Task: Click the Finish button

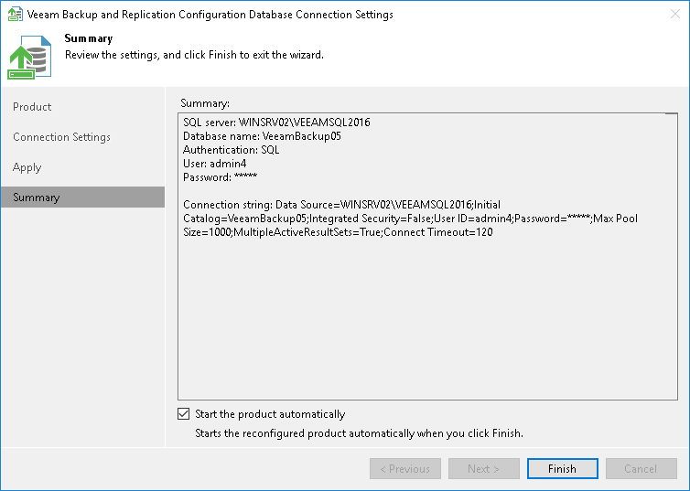Action: click(563, 468)
